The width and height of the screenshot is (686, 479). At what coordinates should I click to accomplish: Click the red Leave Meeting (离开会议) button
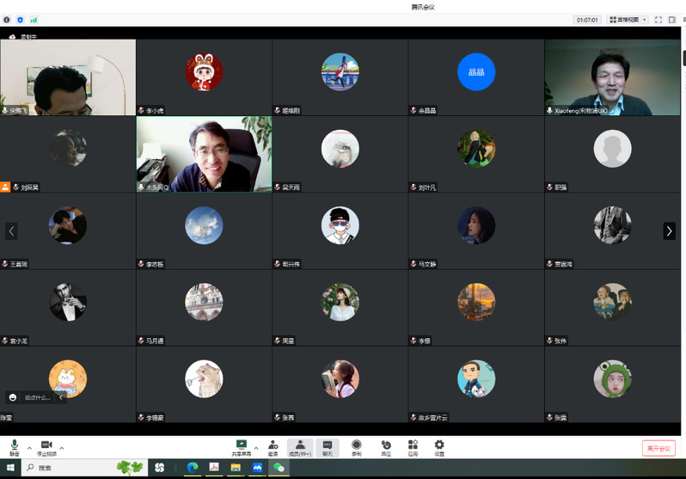(x=658, y=448)
